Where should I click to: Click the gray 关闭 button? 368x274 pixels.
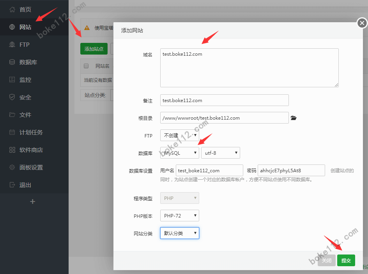click(x=326, y=260)
